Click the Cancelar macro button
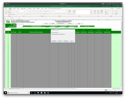This screenshot has width=126, height=99. 70,23
